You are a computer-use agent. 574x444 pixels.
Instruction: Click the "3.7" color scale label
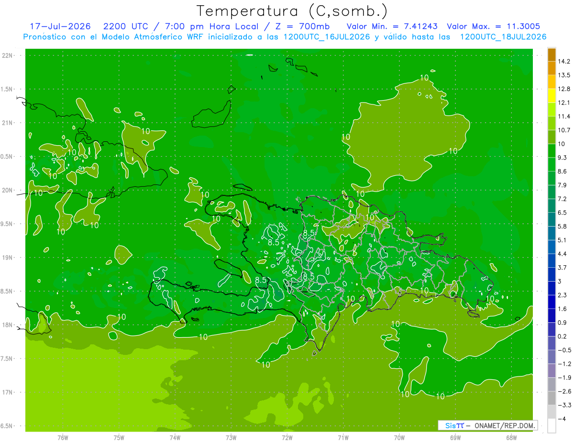563,267
